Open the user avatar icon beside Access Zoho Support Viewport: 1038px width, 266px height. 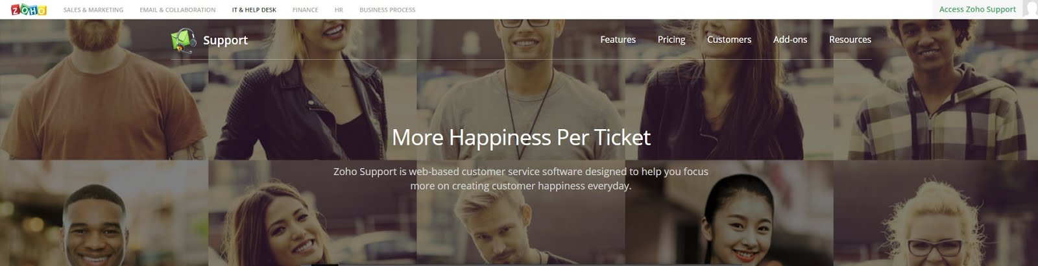(x=1030, y=9)
